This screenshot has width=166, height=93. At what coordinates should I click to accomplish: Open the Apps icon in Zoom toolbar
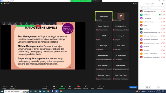tap(92, 87)
